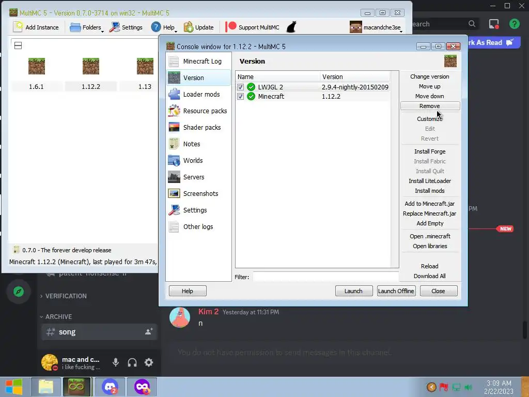This screenshot has height=397, width=529.
Task: Open MultiMC Settings from the toolbar
Action: coord(126,27)
